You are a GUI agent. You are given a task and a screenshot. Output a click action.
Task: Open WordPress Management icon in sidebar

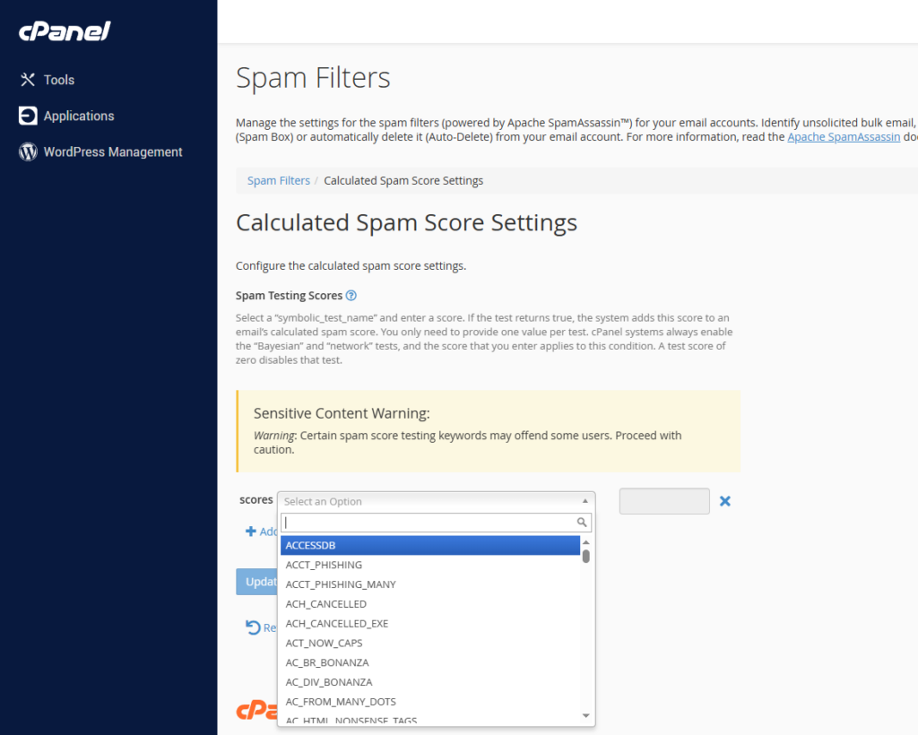click(28, 152)
